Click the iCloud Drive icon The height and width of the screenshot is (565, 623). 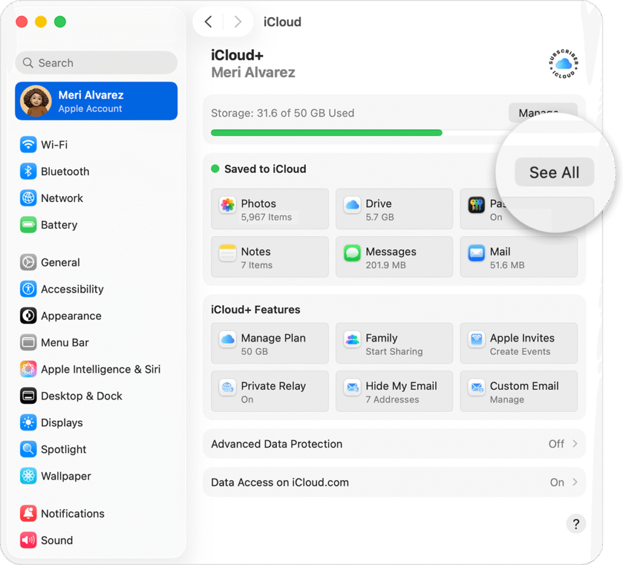[x=352, y=205]
